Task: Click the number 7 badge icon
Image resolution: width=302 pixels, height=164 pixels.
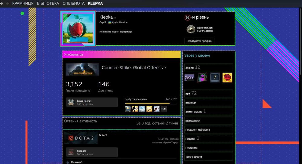Action: (214, 78)
